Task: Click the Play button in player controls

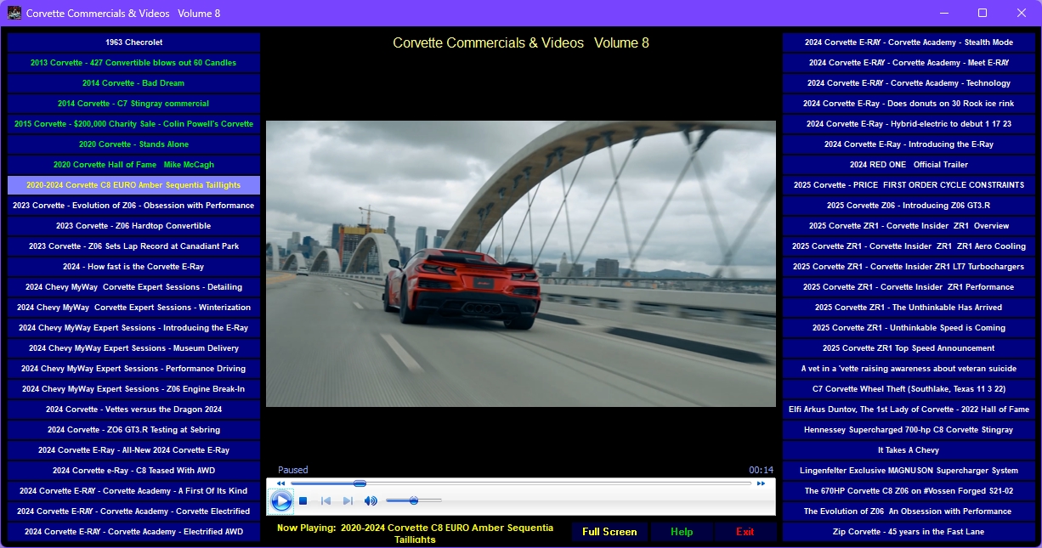Action: (281, 501)
